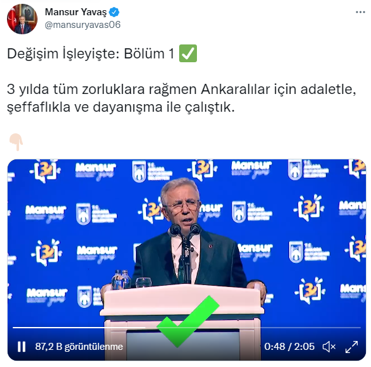Open Mansur Yavaş profile picture
The width and height of the screenshot is (371, 367).
point(22,19)
